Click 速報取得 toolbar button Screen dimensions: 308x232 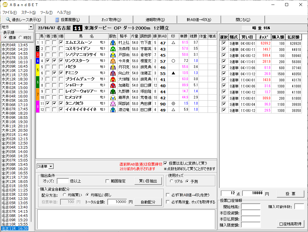(x=155, y=20)
